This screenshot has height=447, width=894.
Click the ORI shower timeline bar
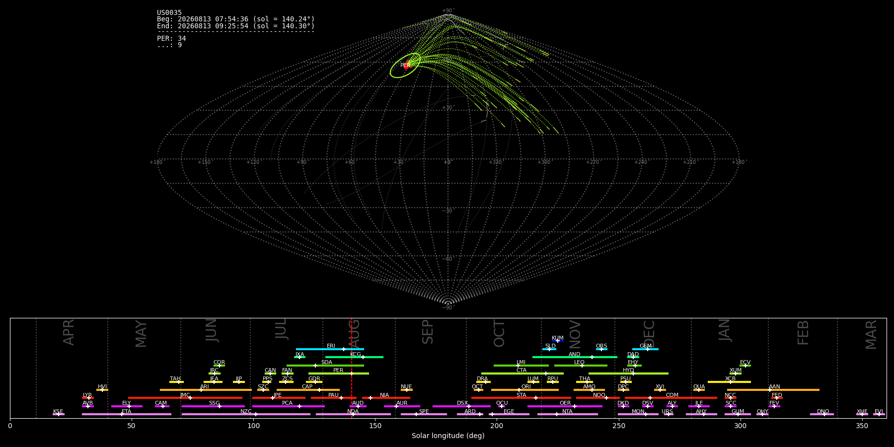525,390
